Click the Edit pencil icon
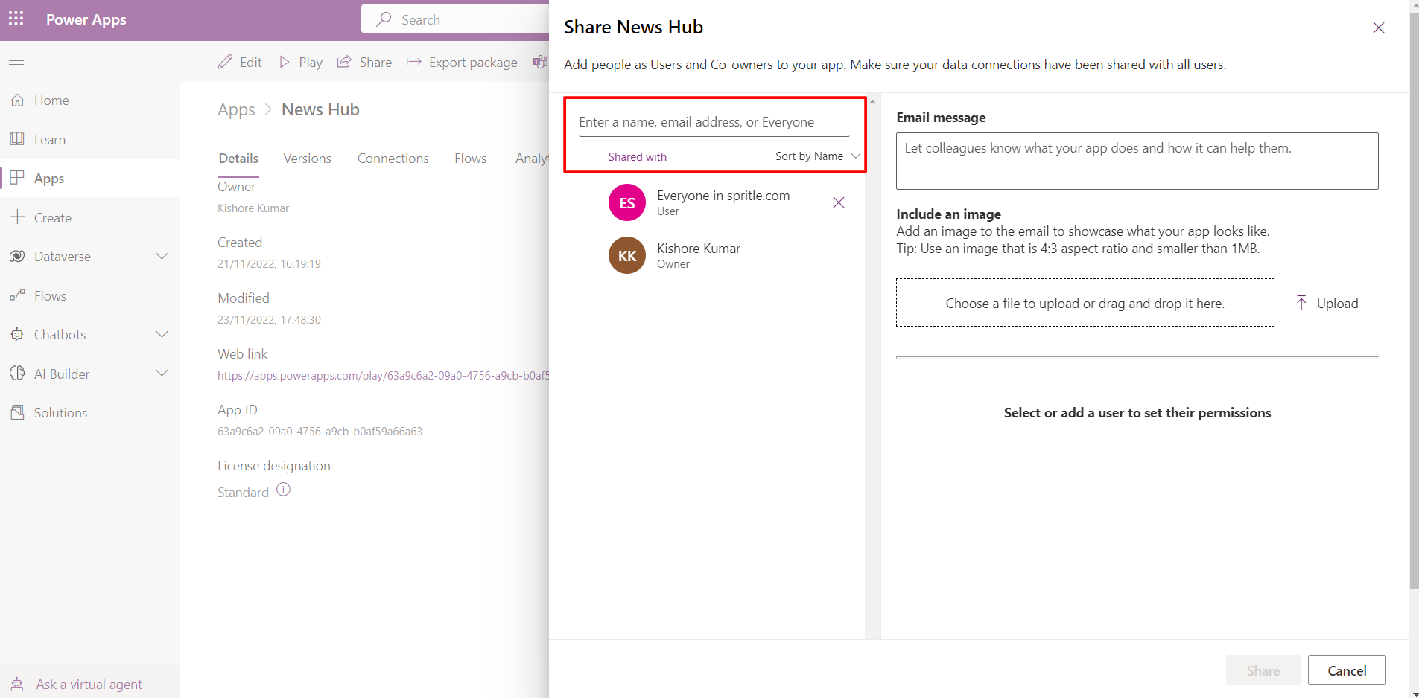 pyautogui.click(x=225, y=62)
